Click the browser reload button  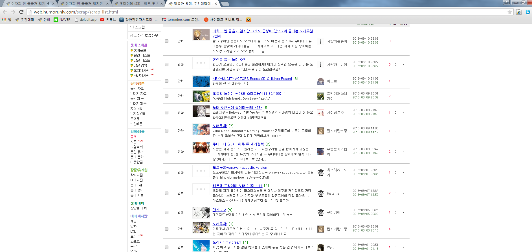21,12
